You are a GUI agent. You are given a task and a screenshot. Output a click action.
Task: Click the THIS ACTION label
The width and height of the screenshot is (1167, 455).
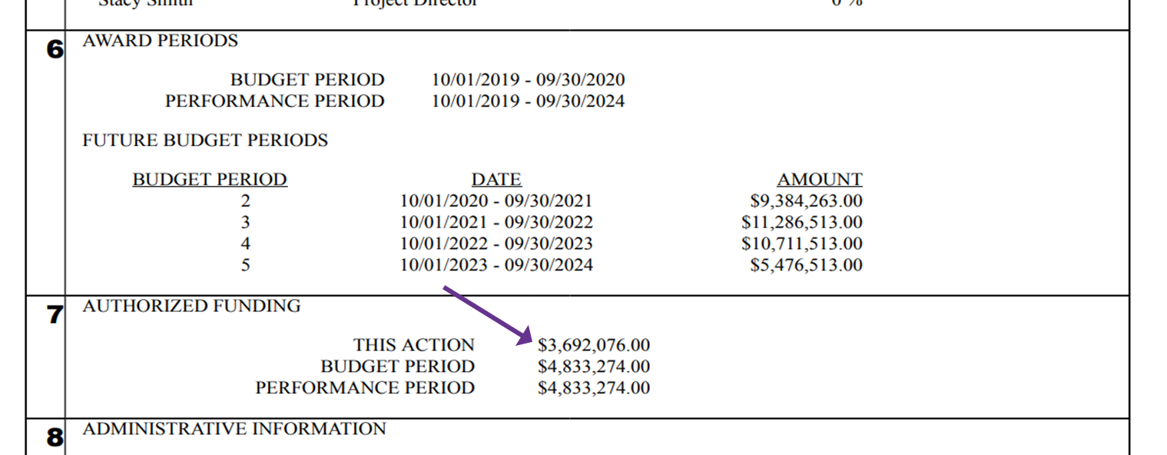(x=414, y=346)
